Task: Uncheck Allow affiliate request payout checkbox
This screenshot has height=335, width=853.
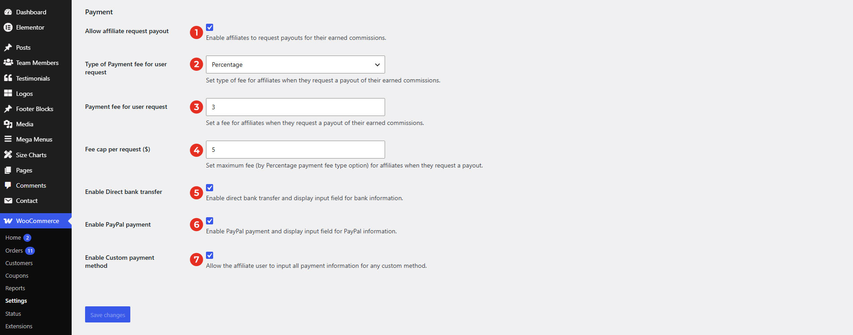Action: click(210, 27)
